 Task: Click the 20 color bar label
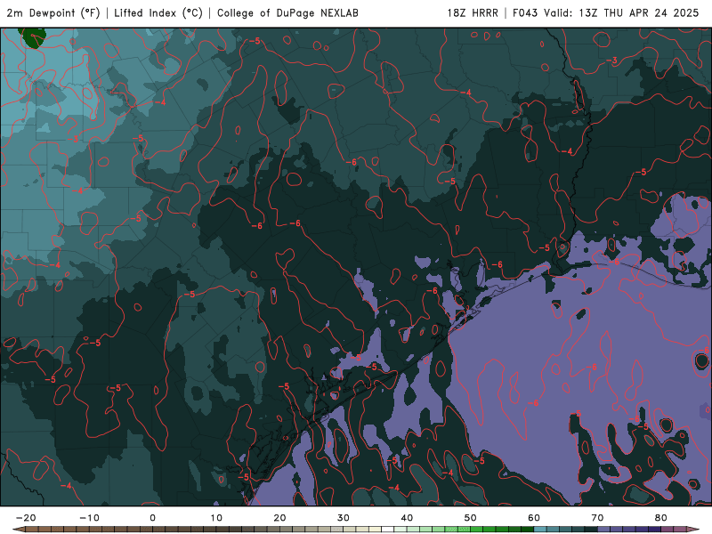pos(279,518)
